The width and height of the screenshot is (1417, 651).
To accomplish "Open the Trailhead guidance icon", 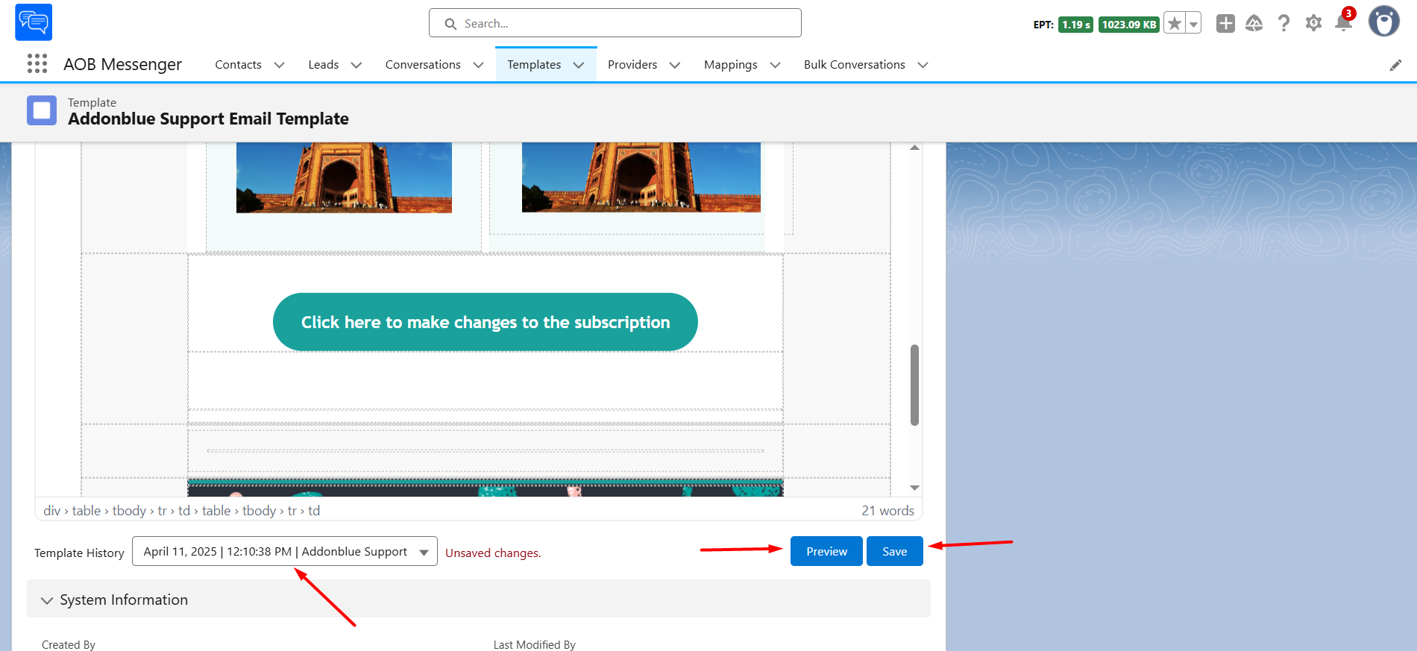I will click(x=1254, y=23).
